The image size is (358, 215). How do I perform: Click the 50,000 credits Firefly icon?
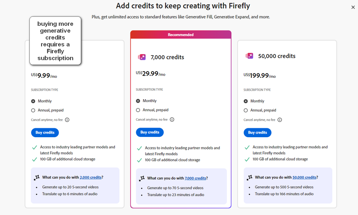click(x=249, y=56)
